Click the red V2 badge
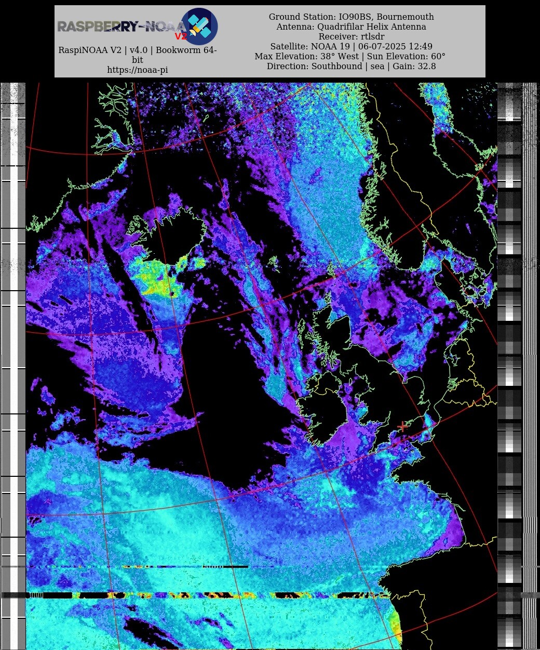The image size is (540, 650). [181, 36]
